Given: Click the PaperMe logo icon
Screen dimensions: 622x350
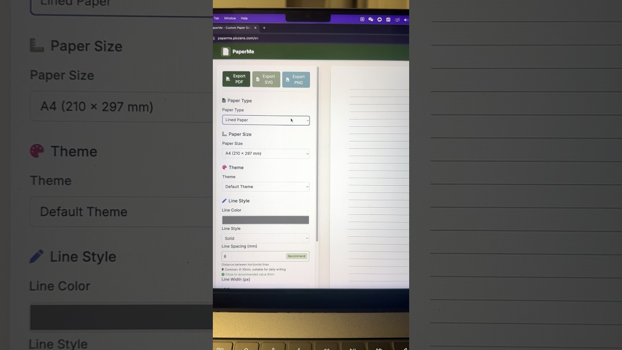Looking at the screenshot, I should pyautogui.click(x=225, y=52).
